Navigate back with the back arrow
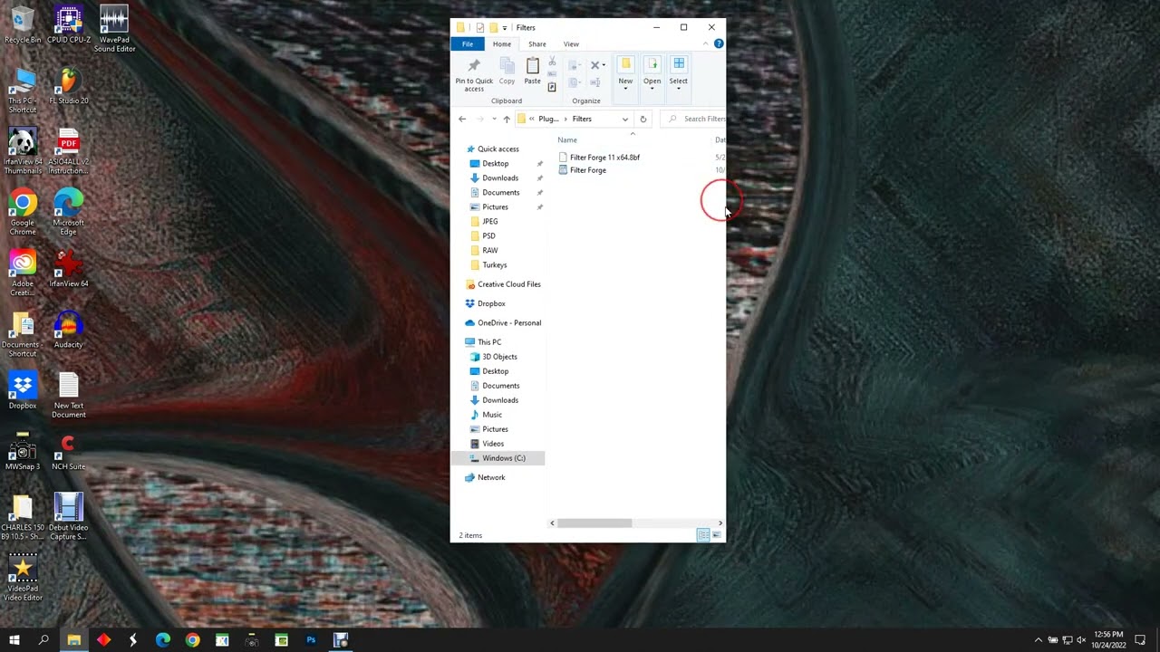1160x652 pixels. tap(462, 119)
